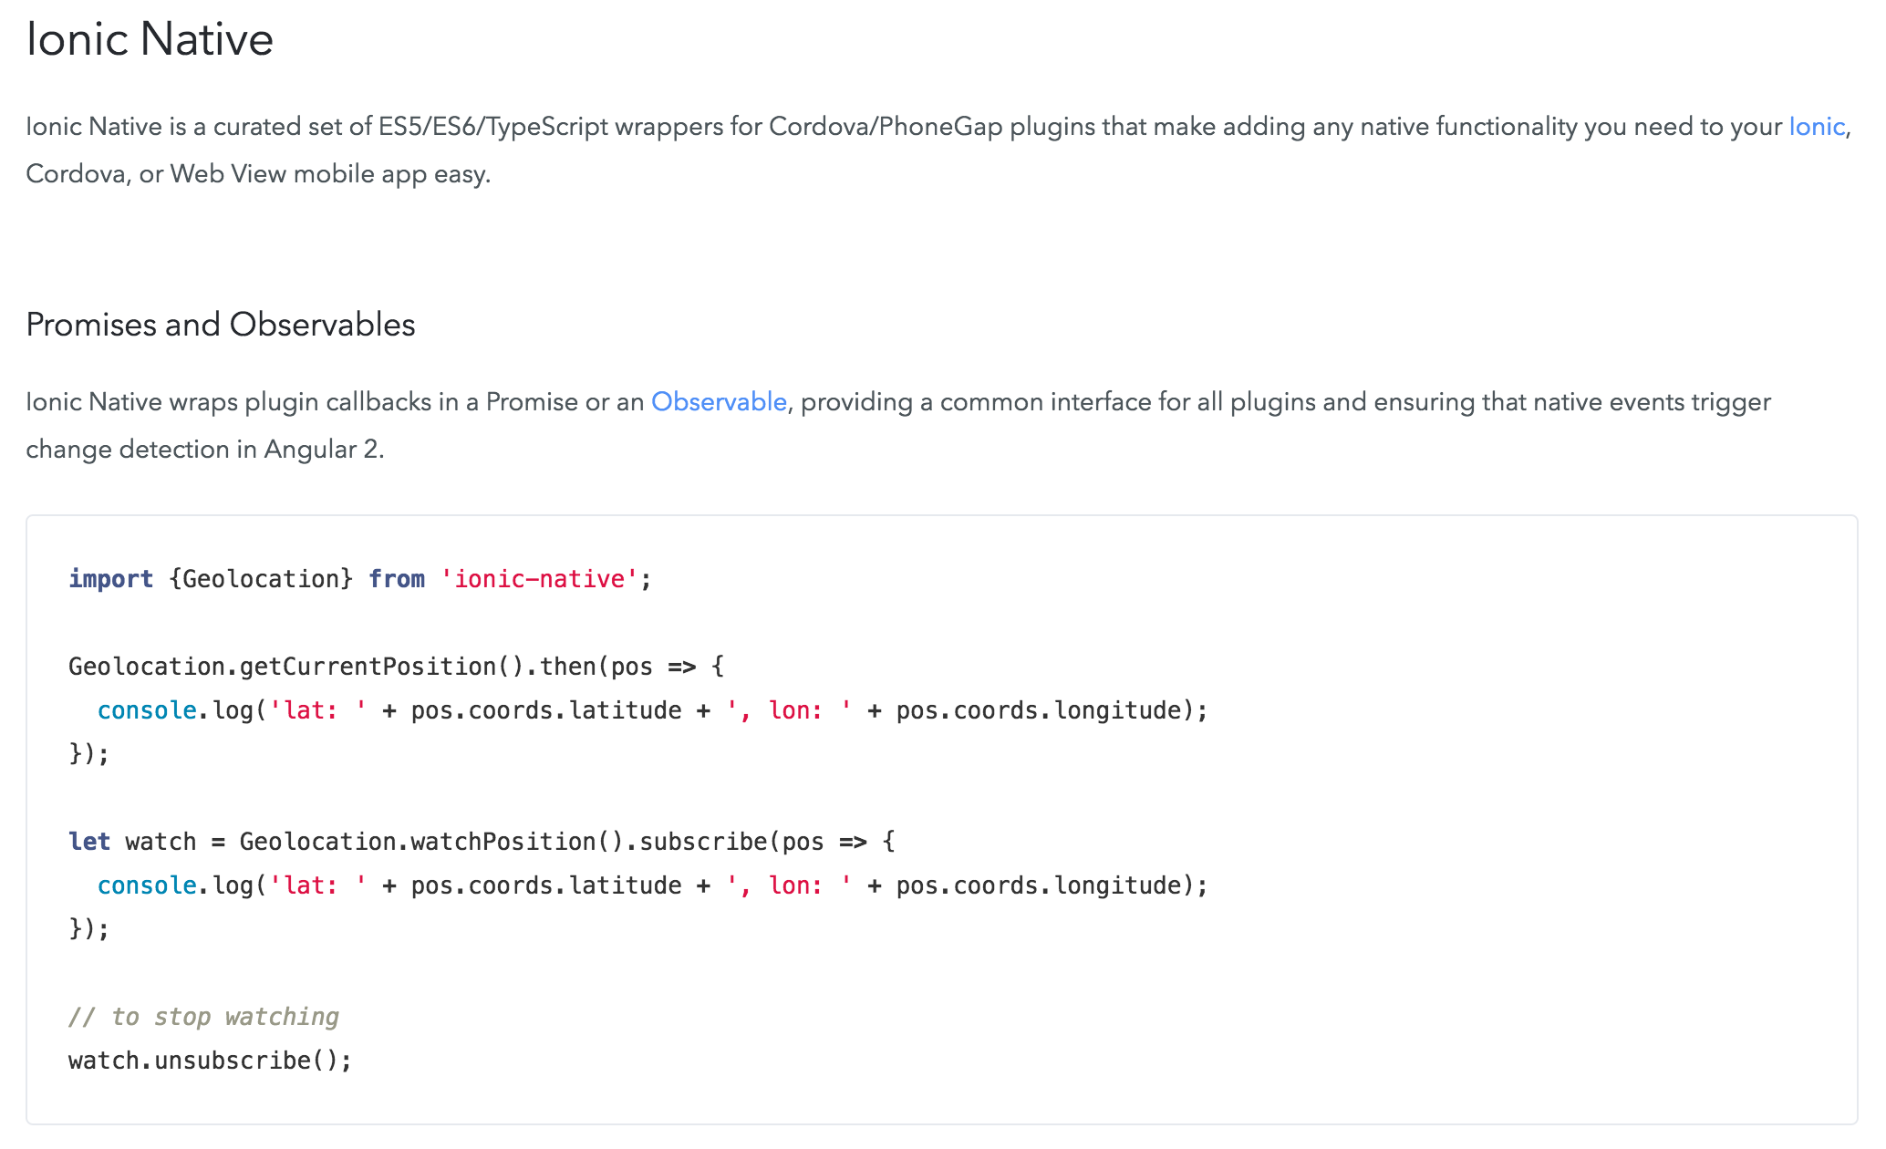Viewport: 1886px width, 1149px height.
Task: Click the Ionic Native page heading
Action: 150,40
